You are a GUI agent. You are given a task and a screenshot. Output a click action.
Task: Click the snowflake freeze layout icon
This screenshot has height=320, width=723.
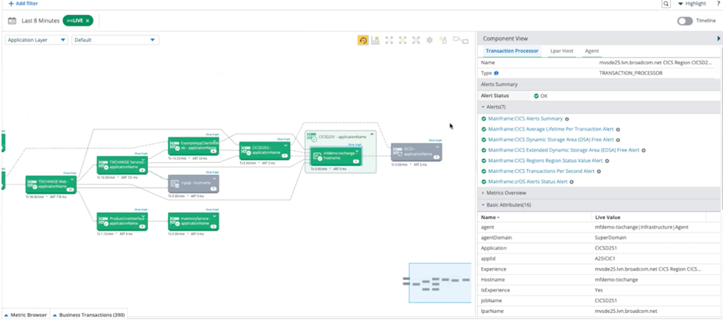point(429,41)
